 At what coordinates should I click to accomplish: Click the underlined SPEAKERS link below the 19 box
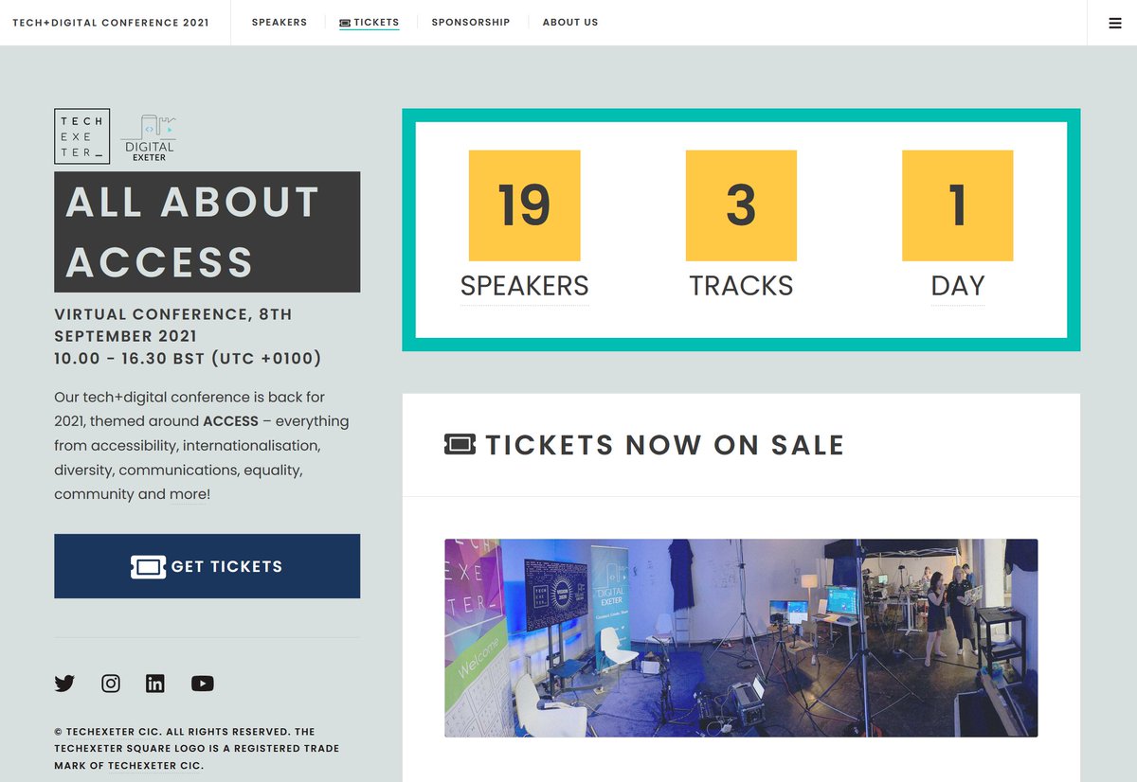click(524, 285)
